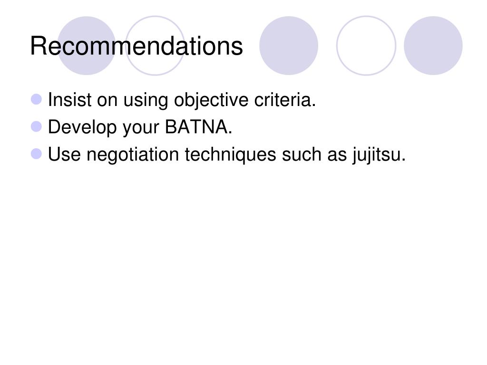
Task: Click the word "Insist" starting the first bullet
Action: [69, 100]
